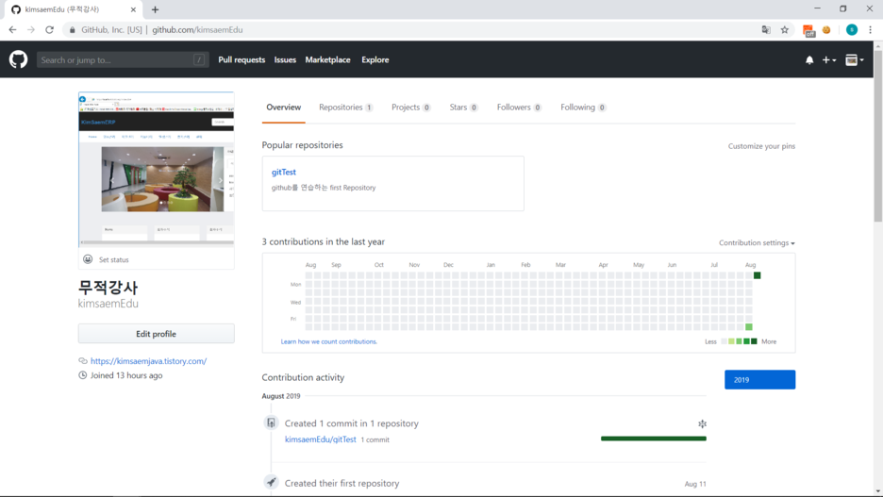883x497 pixels.
Task: Click the Edit profile button
Action: 156,334
